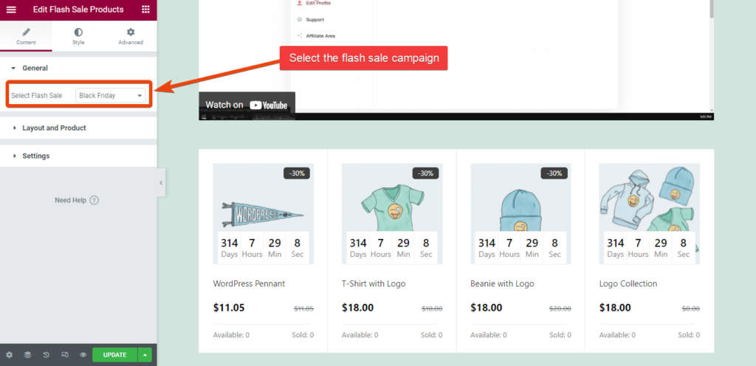
Task: Click the Edit Profile item in video
Action: [x=314, y=3]
